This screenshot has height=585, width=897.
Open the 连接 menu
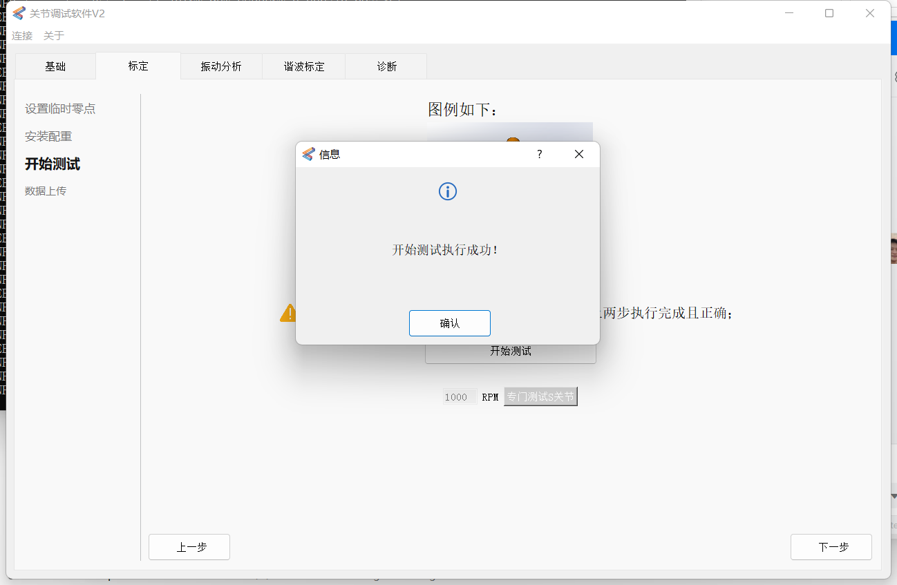tap(22, 35)
